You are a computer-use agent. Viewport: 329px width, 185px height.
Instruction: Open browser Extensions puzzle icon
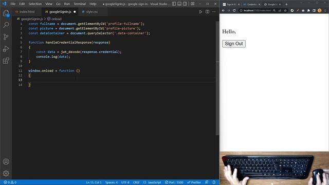click(308, 10)
